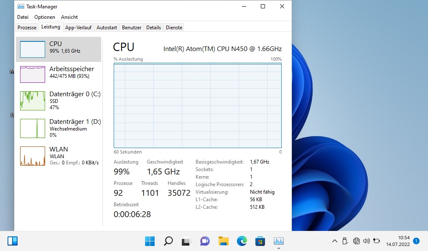
Task: Open File Explorer from the taskbar
Action: coord(224,241)
